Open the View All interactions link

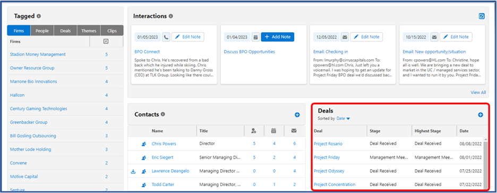tap(478, 93)
